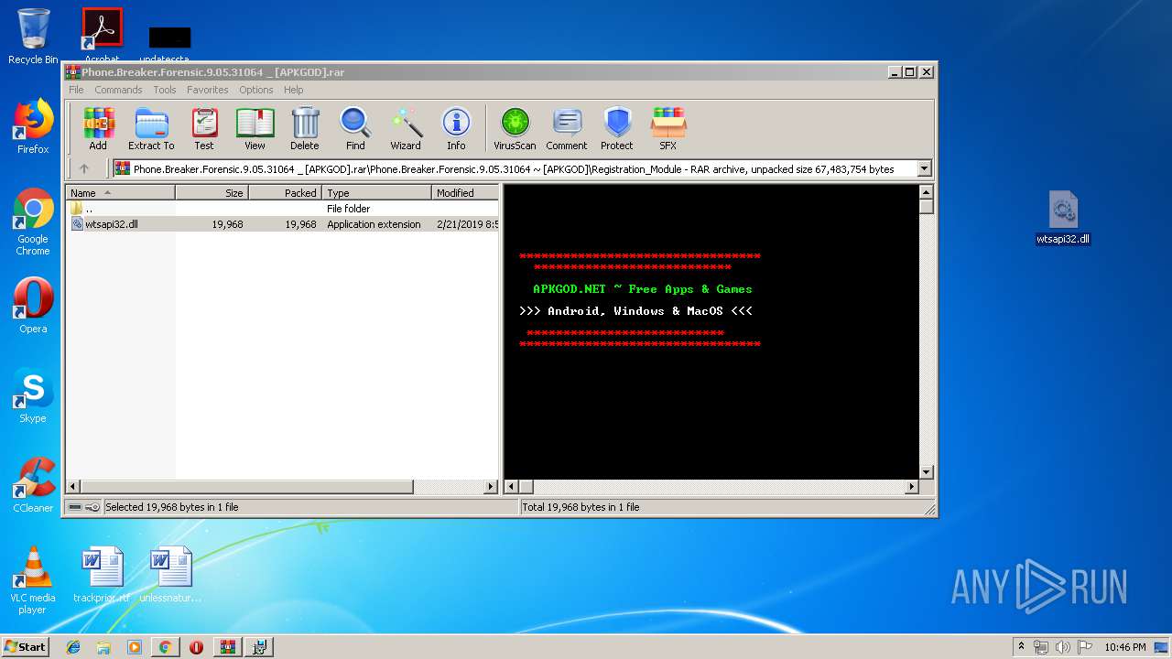Click the Delete toolbar icon
The image size is (1172, 659).
305,128
